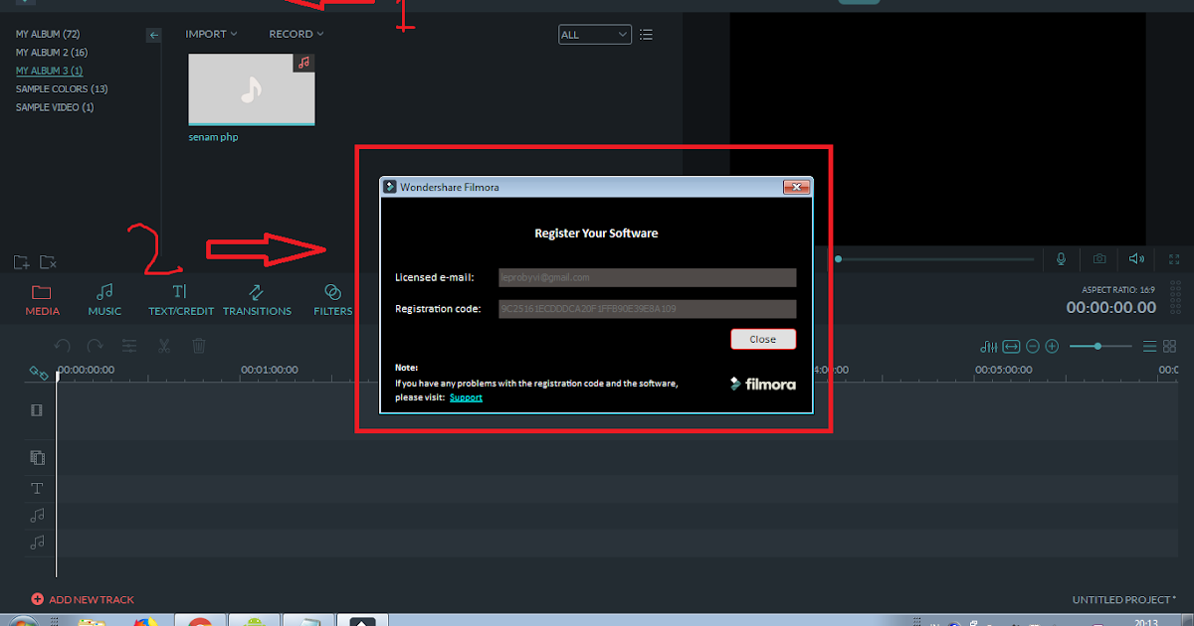The width and height of the screenshot is (1194, 626).
Task: Select the senam php audio thumbnail
Action: (251, 89)
